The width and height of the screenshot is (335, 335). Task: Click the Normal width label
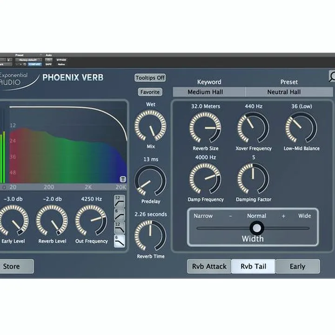coord(256,216)
